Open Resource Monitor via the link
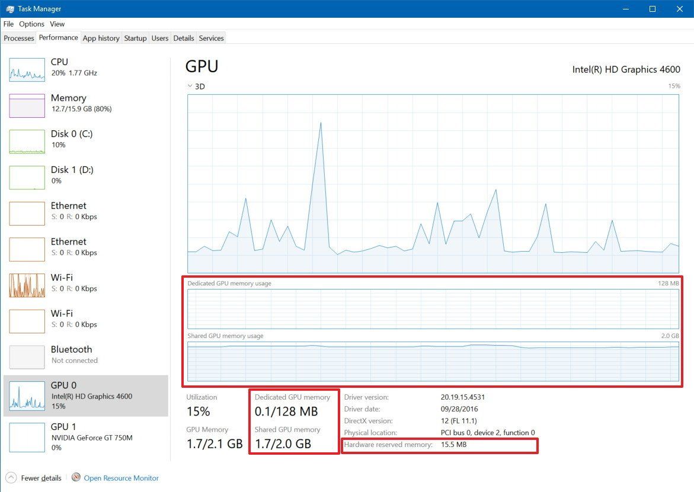Screen dimensions: 694x492 pos(121,478)
